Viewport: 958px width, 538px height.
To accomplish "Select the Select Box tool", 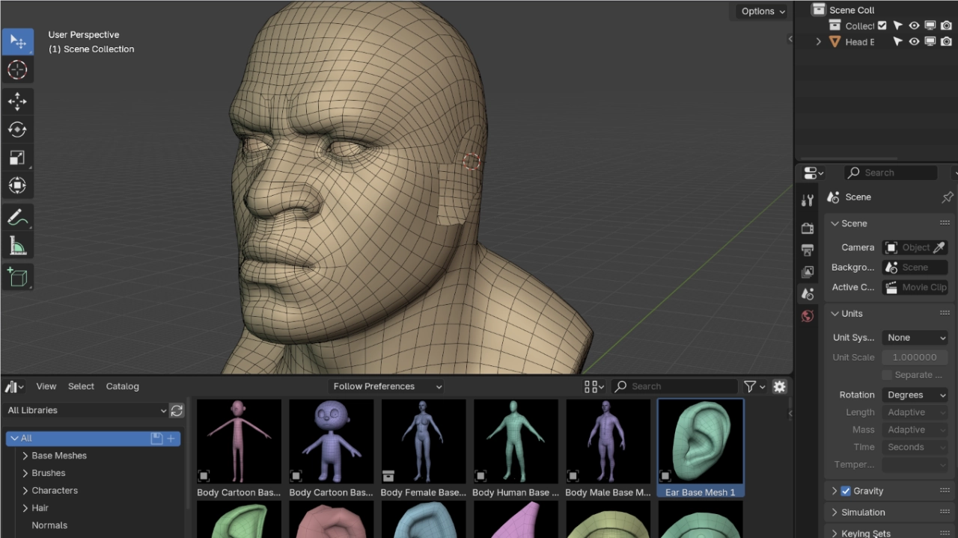I will pyautogui.click(x=17, y=42).
